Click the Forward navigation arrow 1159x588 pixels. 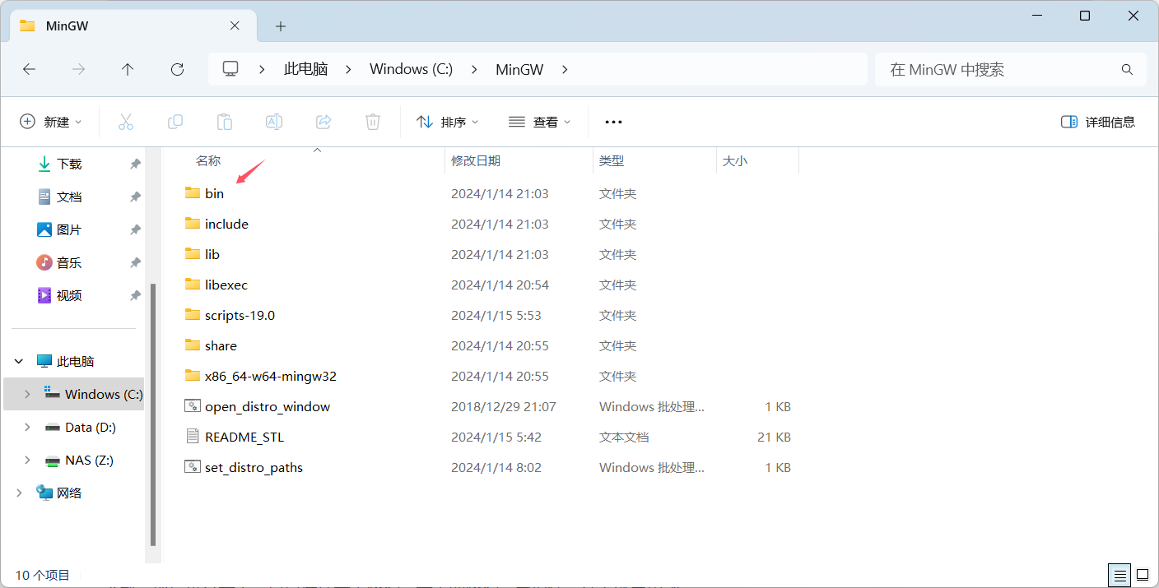pyautogui.click(x=78, y=70)
